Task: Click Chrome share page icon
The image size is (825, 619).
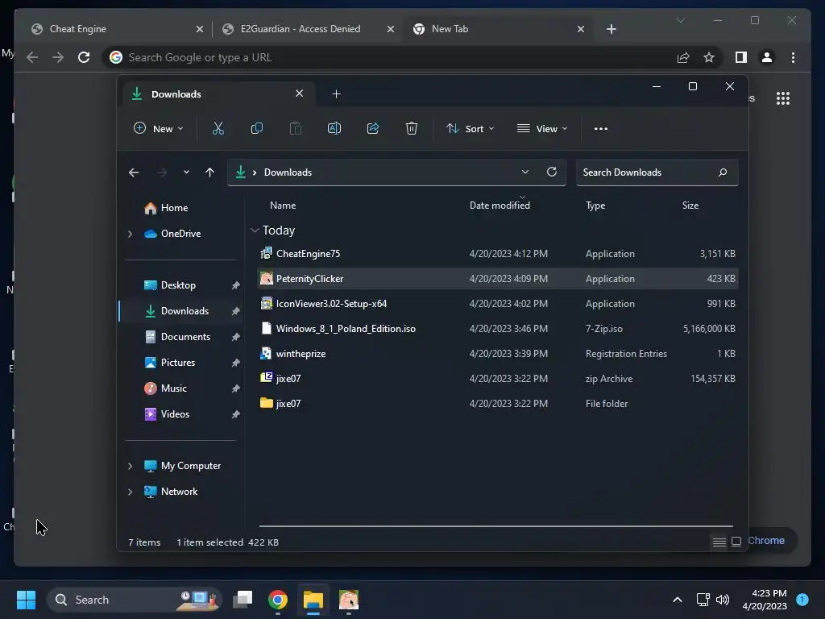Action: tap(683, 57)
